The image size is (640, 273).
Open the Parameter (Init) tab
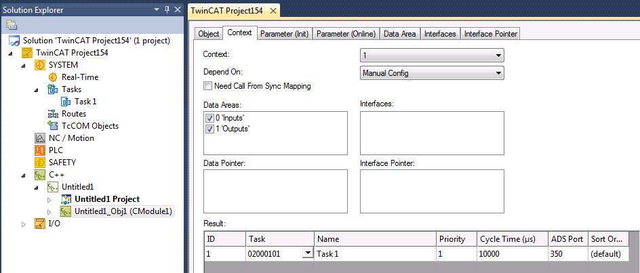click(x=285, y=34)
